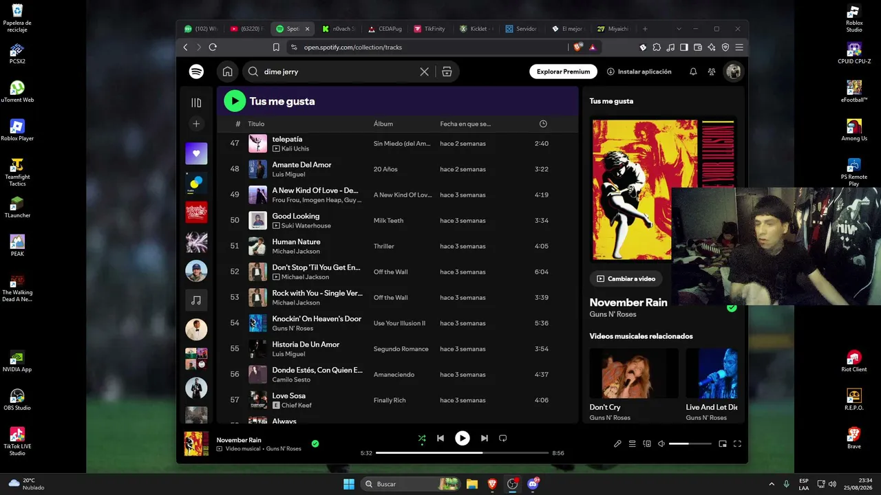Open artist link 'Suki Waterhouse'
This screenshot has height=495, width=881.
tap(306, 225)
